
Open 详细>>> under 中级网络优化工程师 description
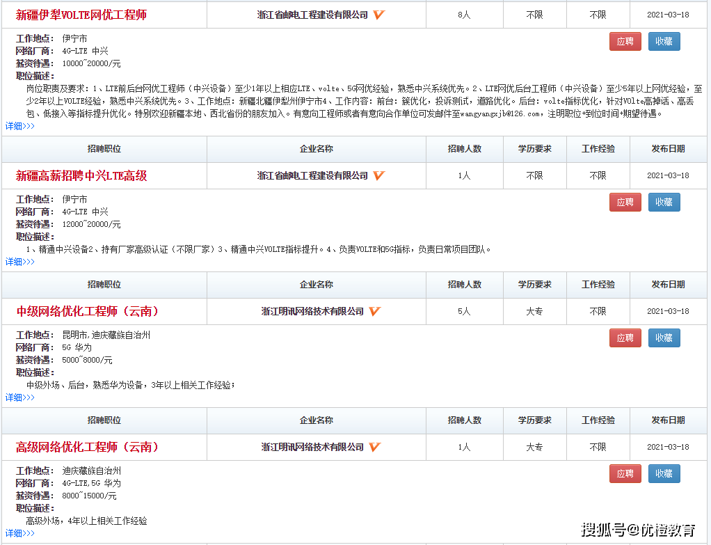coord(20,397)
